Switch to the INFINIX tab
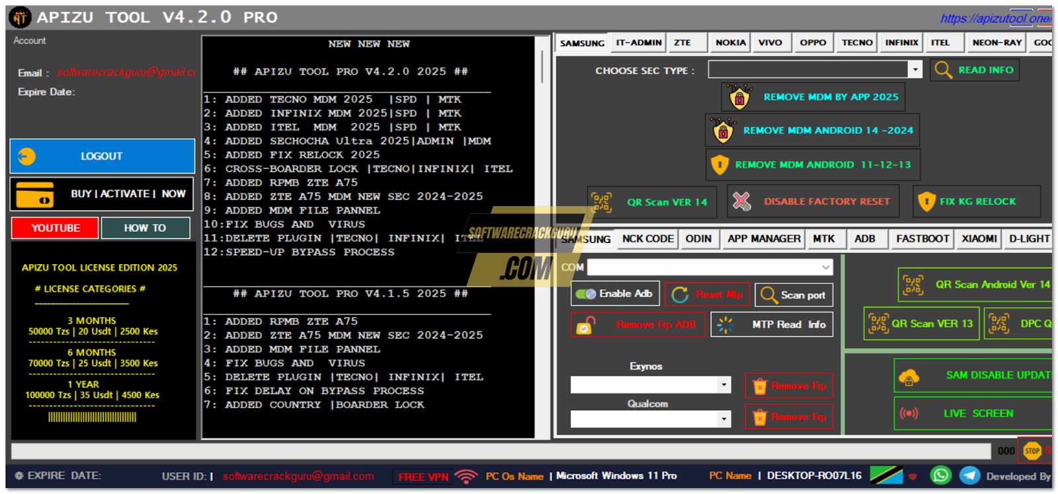The width and height of the screenshot is (1058, 494). 901,42
